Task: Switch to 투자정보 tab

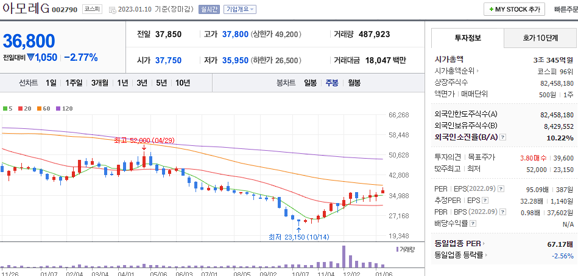Action: click(x=467, y=38)
